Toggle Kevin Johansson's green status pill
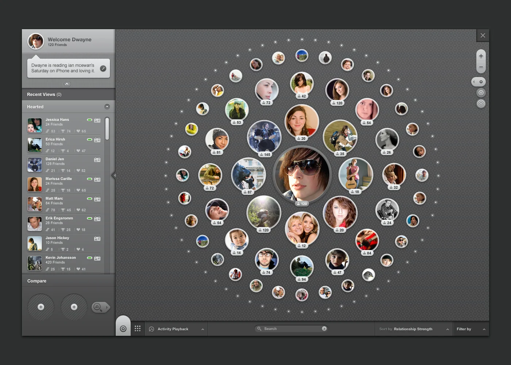Viewport: 511px width, 365px height. point(89,258)
